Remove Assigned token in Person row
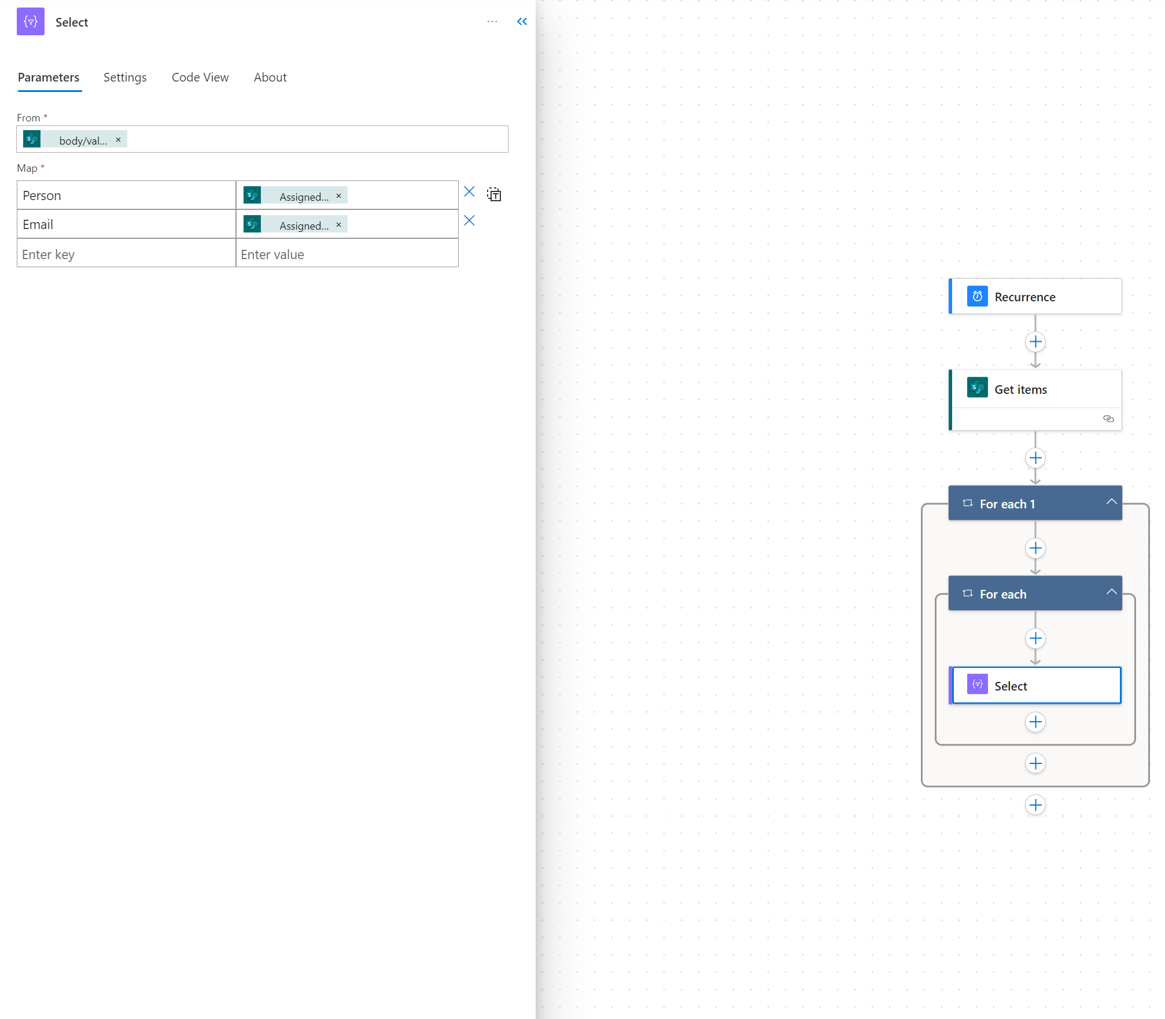1165x1019 pixels. [339, 196]
